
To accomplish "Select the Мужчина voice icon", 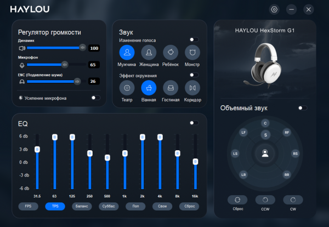I will [x=127, y=52].
